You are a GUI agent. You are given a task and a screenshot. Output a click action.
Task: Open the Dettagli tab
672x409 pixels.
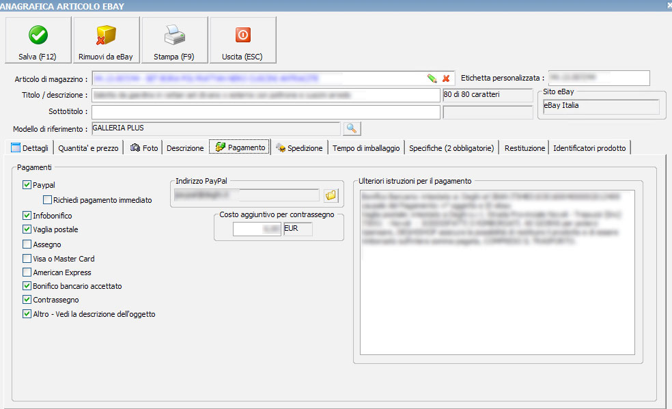[x=29, y=147]
